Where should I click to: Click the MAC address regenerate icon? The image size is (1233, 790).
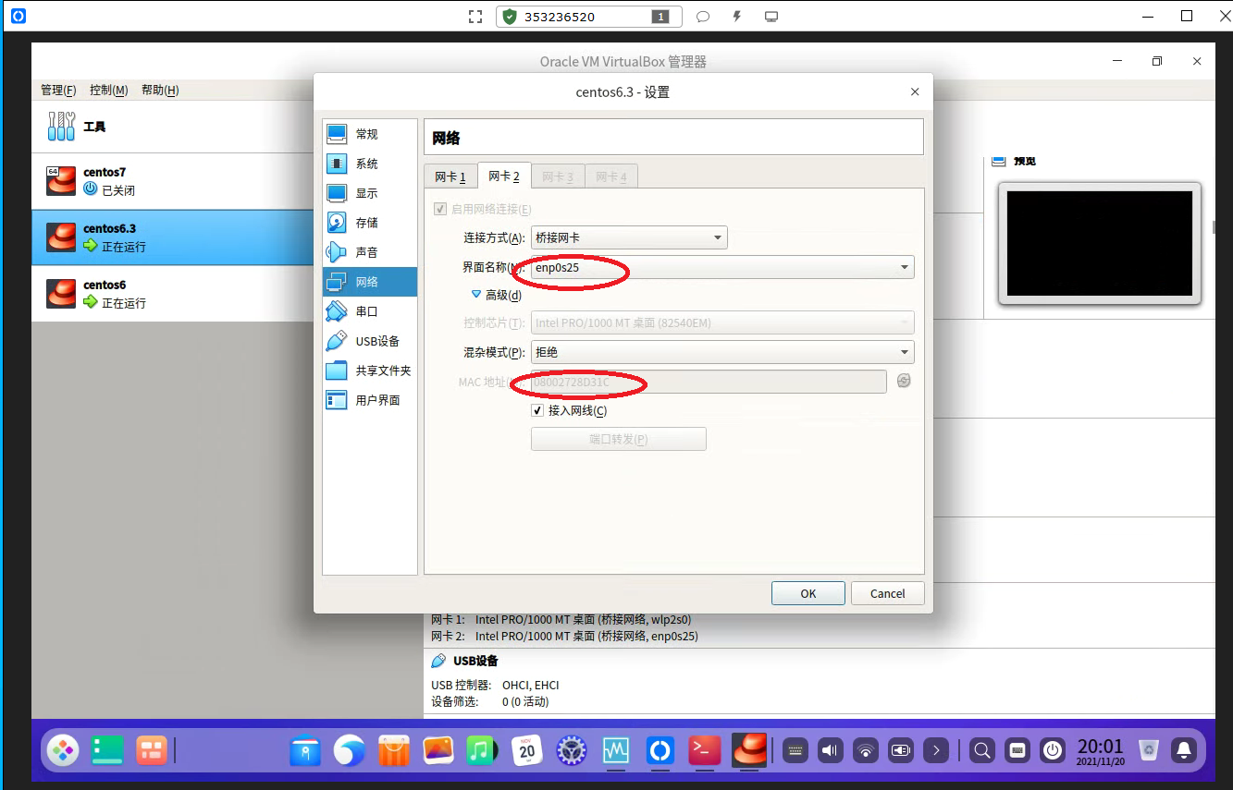pos(904,381)
